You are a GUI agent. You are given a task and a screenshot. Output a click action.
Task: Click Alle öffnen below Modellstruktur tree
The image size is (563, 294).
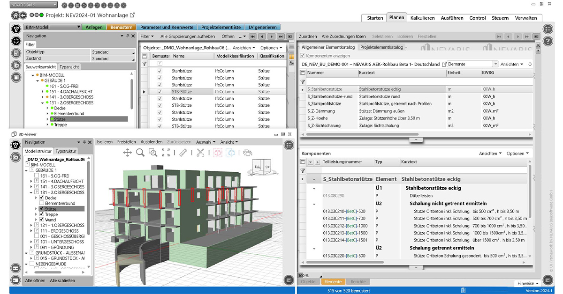coord(35,280)
